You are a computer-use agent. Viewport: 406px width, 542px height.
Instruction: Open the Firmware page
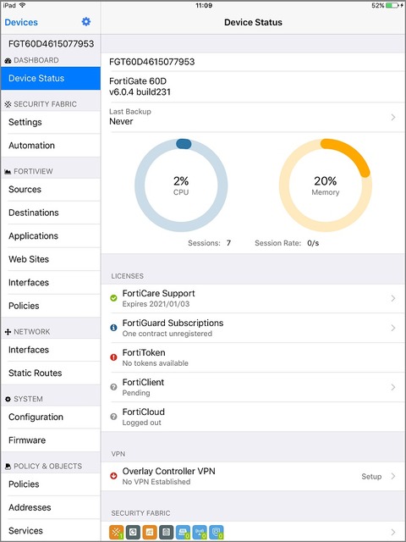(51, 440)
